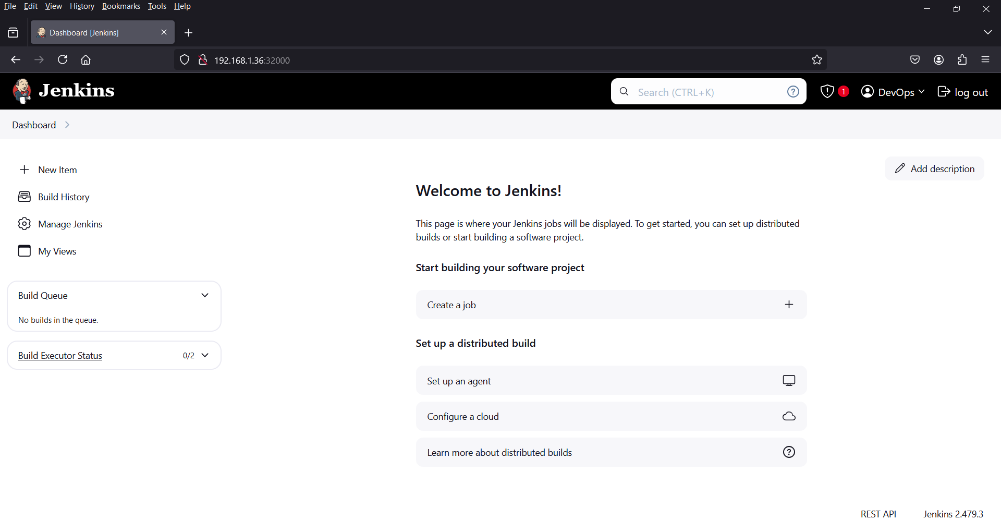Open the REST API link

[x=878, y=514]
